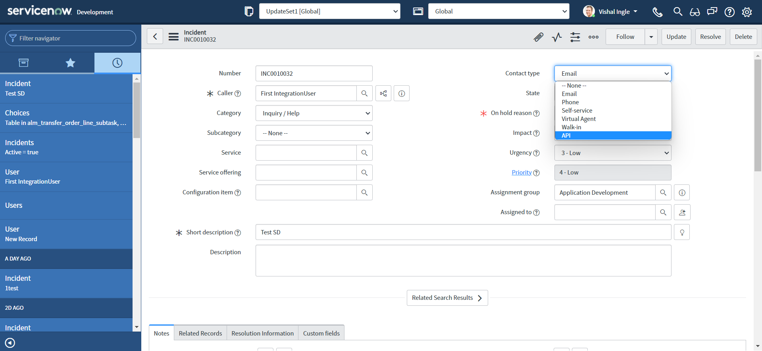Open User First IntegrationUser history item
This screenshot has width=762, height=351.
click(66, 177)
